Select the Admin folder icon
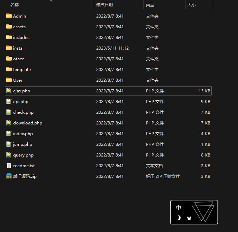The width and height of the screenshot is (238, 232). (9, 16)
